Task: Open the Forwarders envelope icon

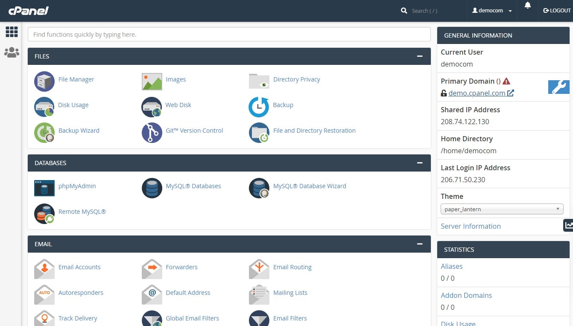Action: pyautogui.click(x=152, y=269)
